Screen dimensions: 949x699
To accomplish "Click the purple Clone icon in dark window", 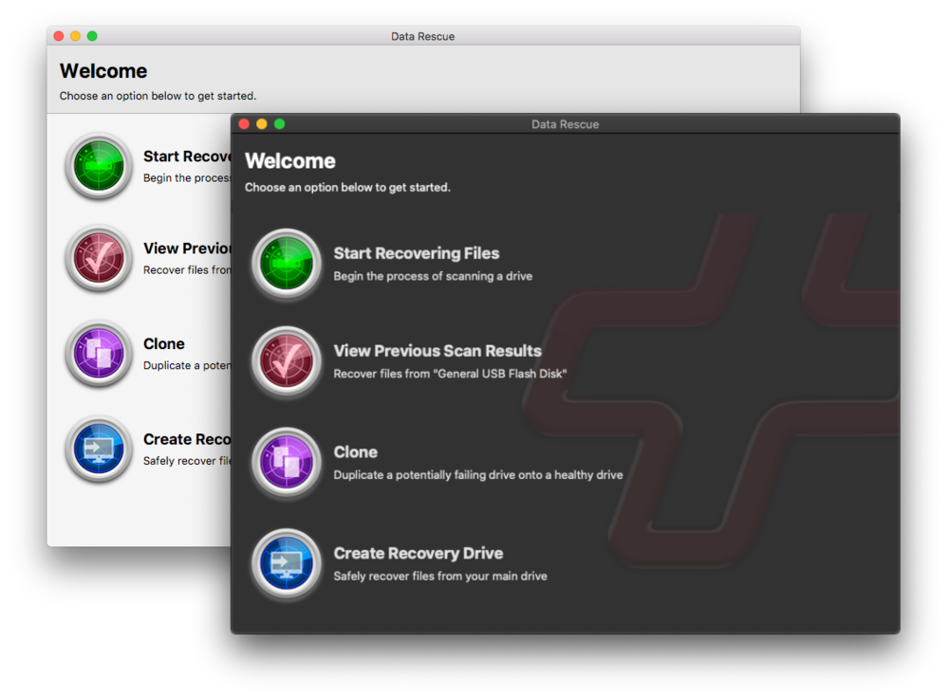I will pos(287,463).
